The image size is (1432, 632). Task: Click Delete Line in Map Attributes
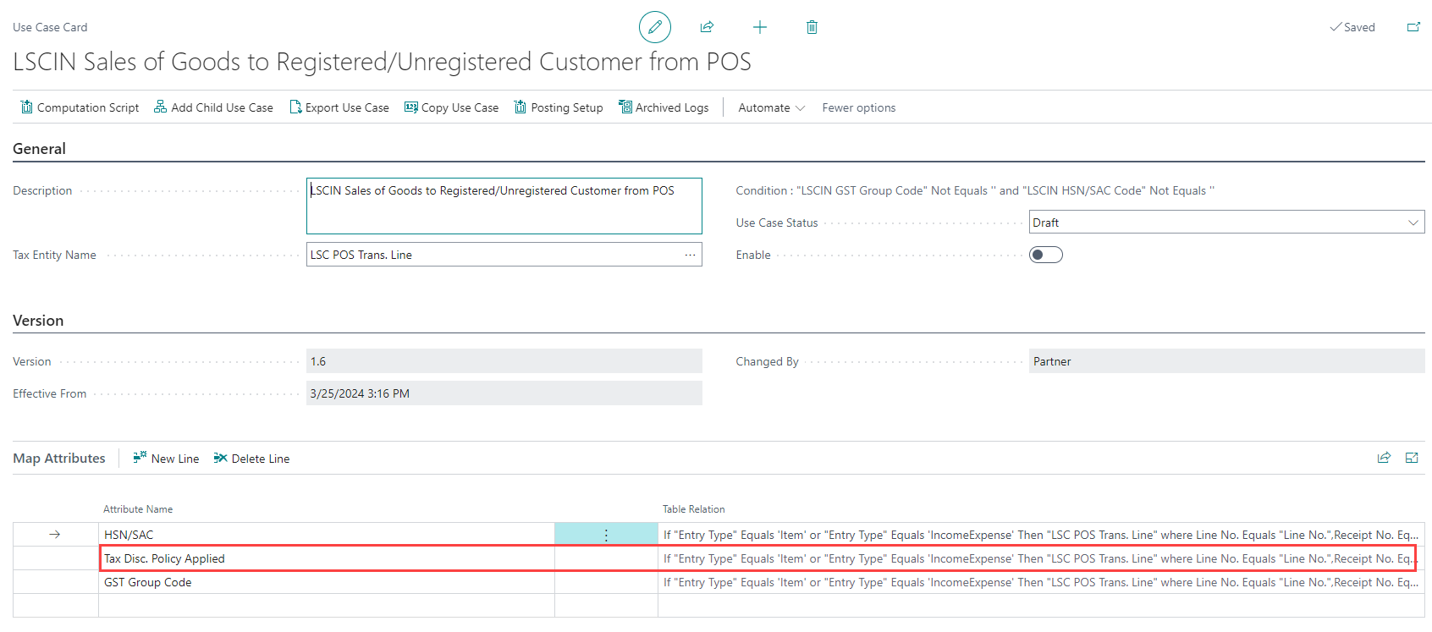click(x=251, y=459)
